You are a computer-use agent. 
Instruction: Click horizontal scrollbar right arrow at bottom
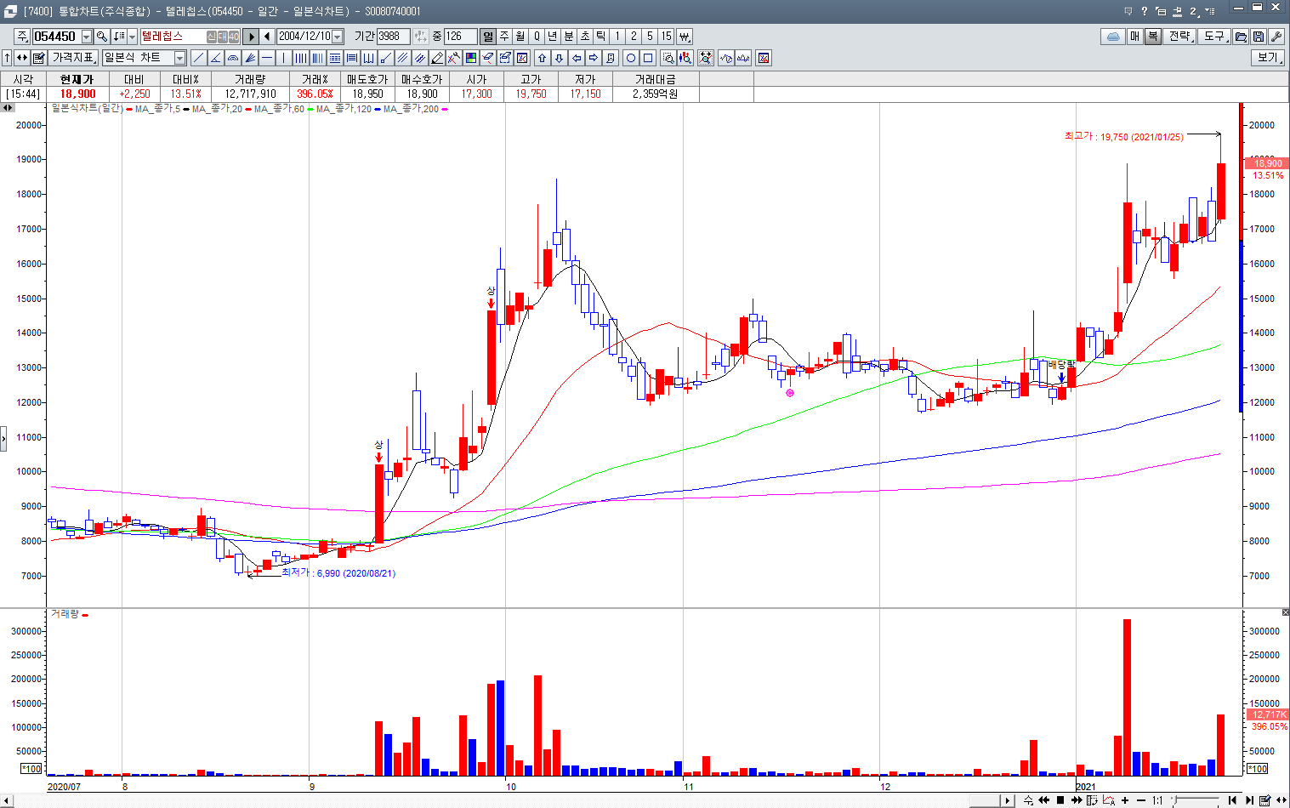1008,800
